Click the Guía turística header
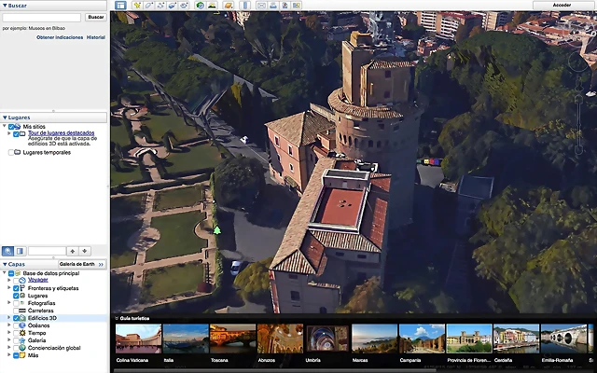Screen dimensions: 597x373 pos(134,318)
